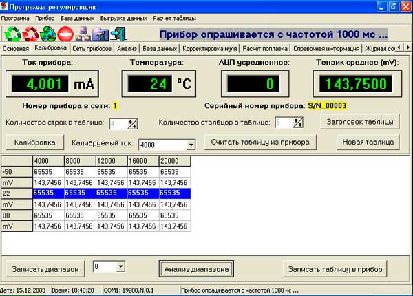
Task: Click the green recycle arrows toolbar icon
Action: coord(12,33)
